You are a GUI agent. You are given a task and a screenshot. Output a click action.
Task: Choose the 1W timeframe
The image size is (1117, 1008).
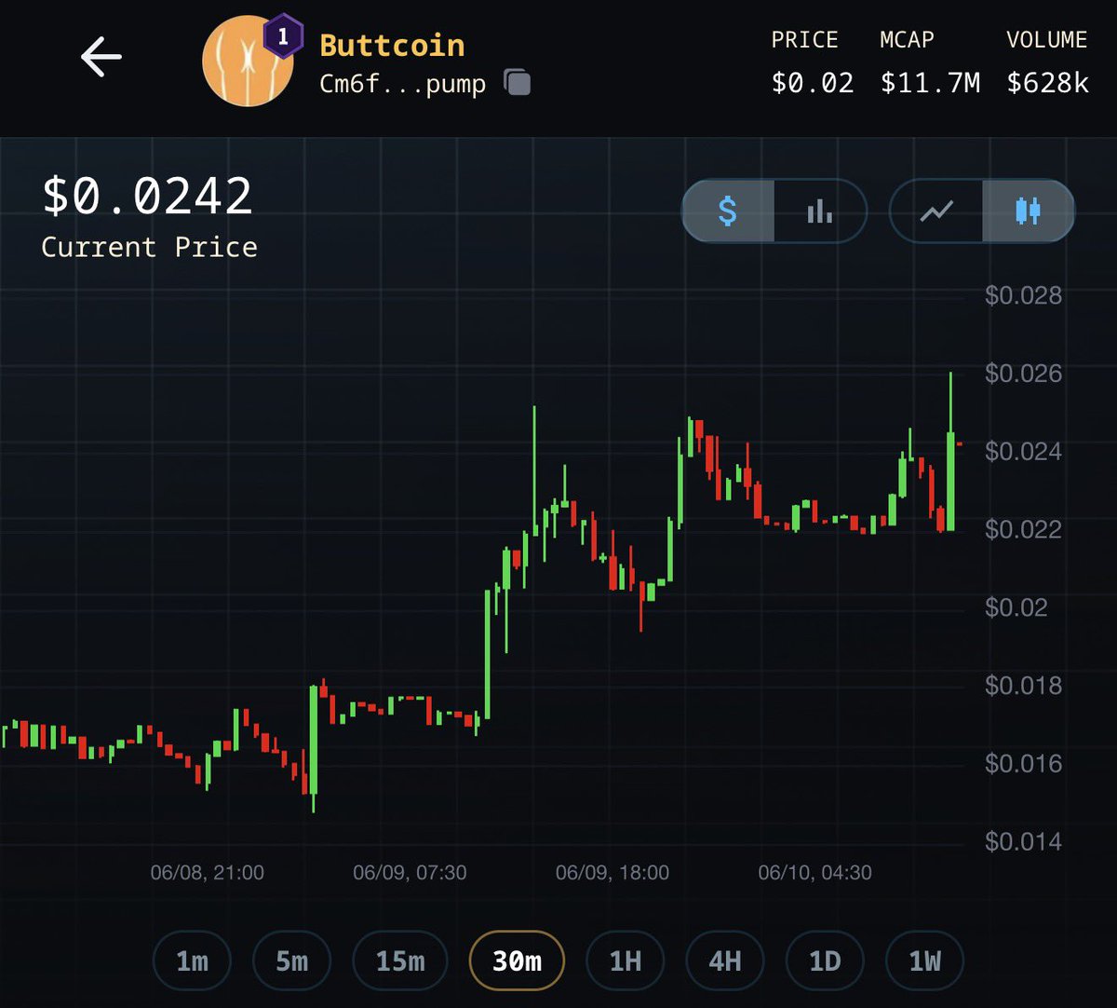click(x=924, y=960)
